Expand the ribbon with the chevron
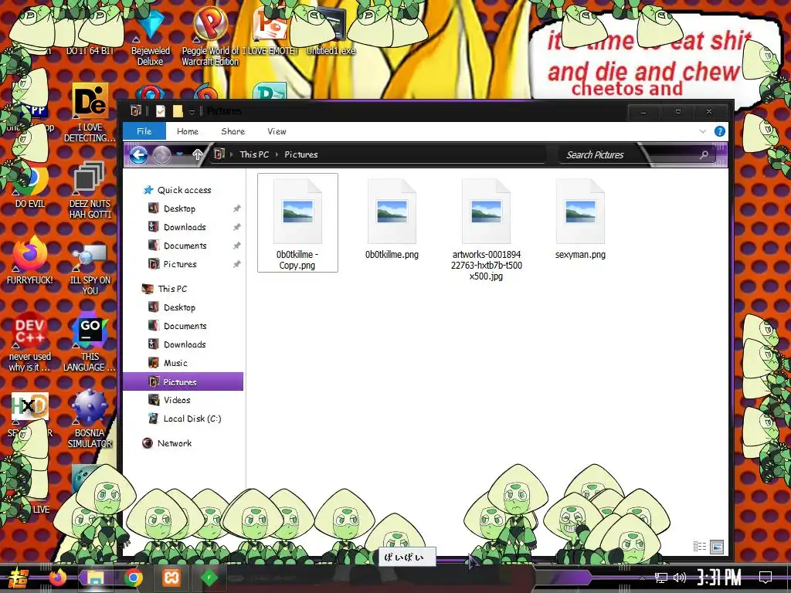This screenshot has height=593, width=791. [x=703, y=131]
